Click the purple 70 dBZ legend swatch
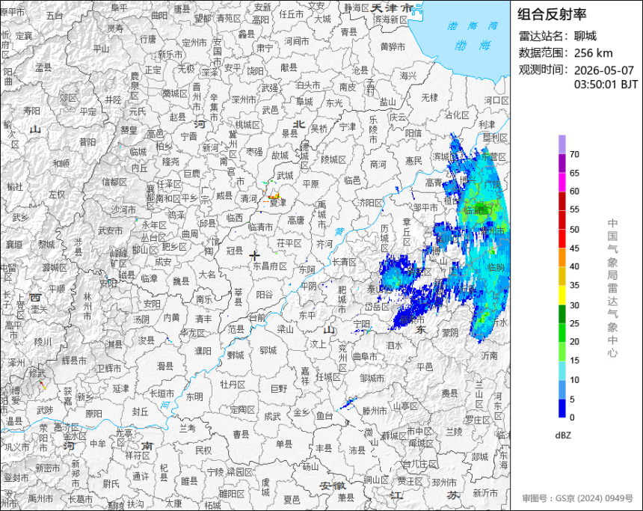Screen dimensions: 643x511 (562, 163)
